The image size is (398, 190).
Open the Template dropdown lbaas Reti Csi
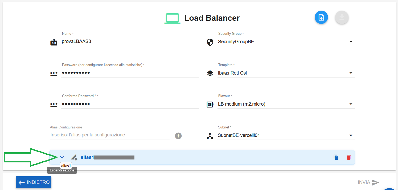[x=286, y=73]
